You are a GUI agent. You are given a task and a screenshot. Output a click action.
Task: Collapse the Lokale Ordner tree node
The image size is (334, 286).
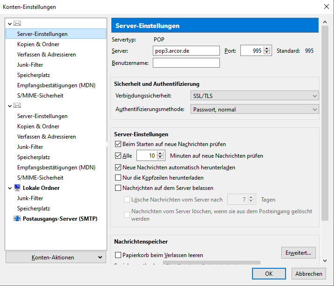pos(10,188)
